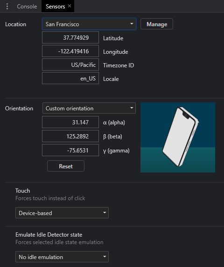Open the drawer's three-dot more options menu
This screenshot has width=224, height=267.
pos(7,6)
